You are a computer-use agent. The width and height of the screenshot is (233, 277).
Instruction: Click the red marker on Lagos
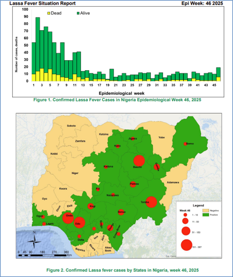coord(44,224)
